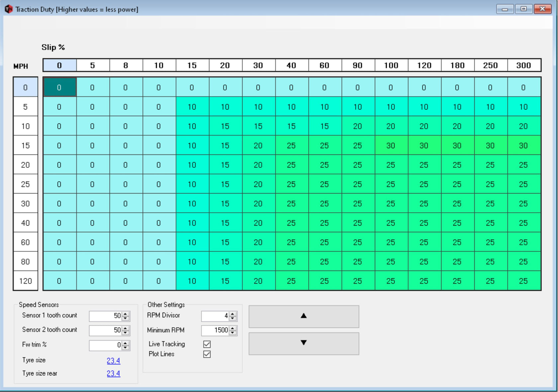The image size is (558, 392).
Task: Increment the RPM Divisor value
Action: pyautogui.click(x=233, y=314)
